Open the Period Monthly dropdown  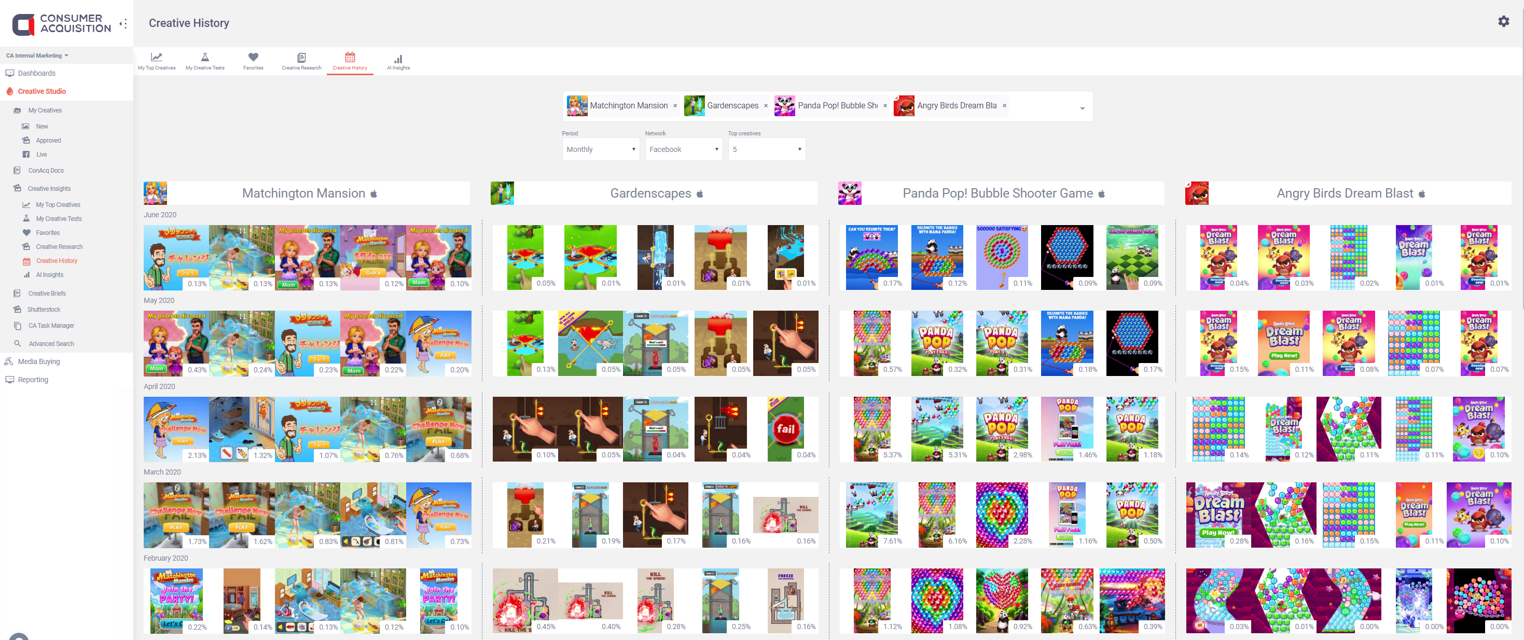coord(601,149)
